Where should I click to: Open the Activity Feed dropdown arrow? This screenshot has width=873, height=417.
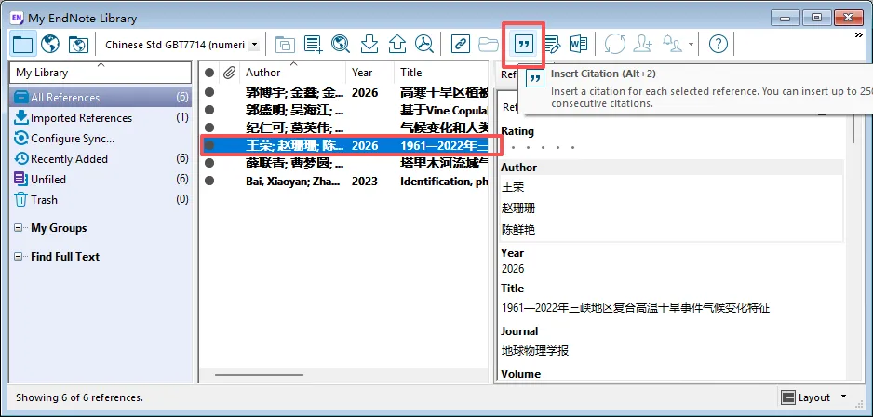click(691, 45)
